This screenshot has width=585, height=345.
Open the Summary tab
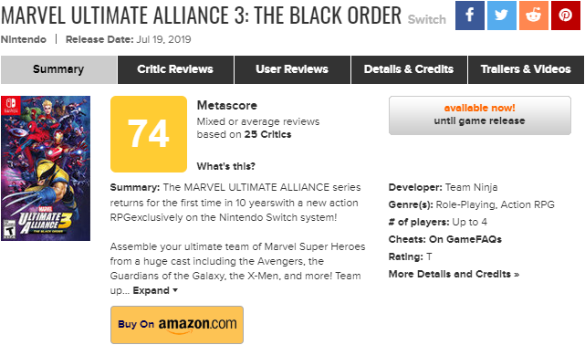58,69
